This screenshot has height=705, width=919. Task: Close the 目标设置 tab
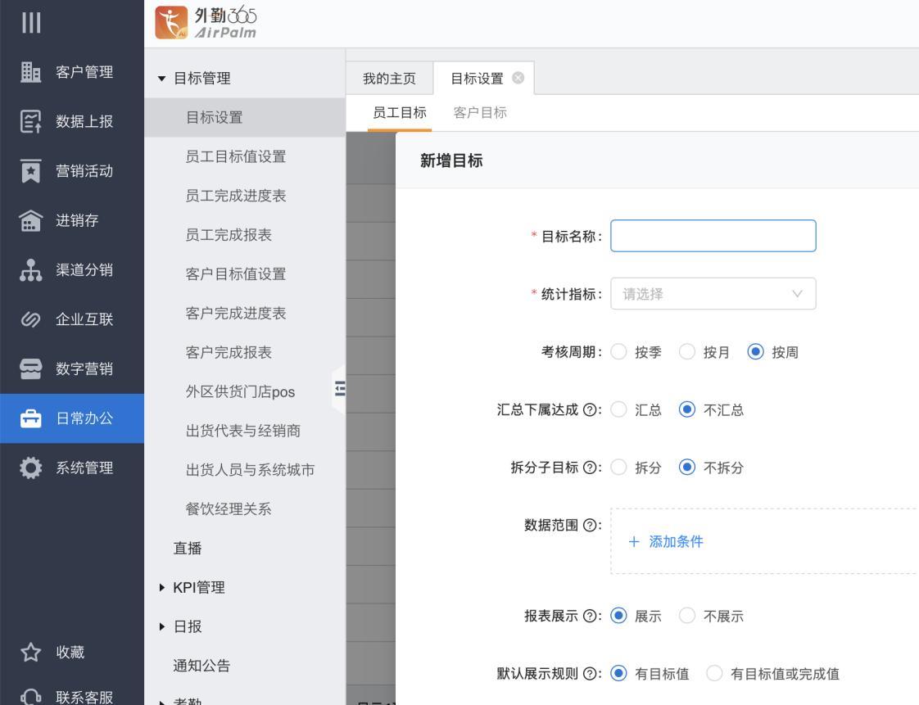click(x=518, y=79)
